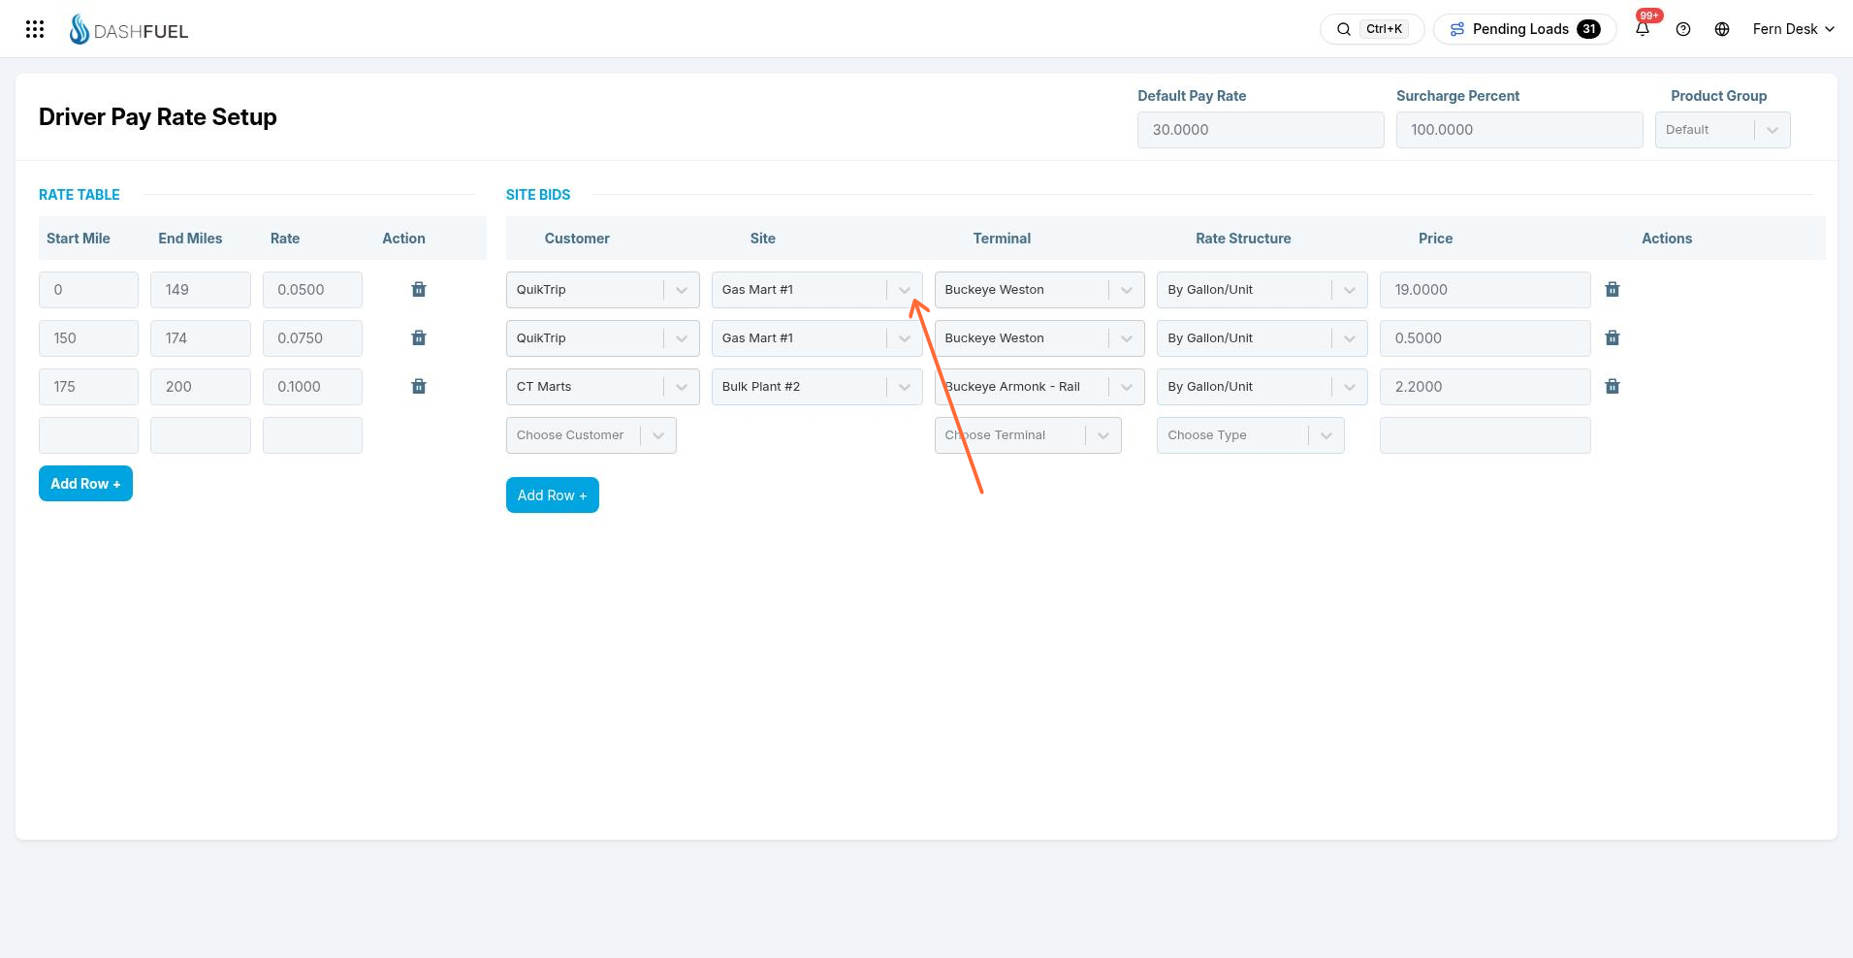
Task: Open the Buckeye Armonk - Rail terminal dropdown
Action: [x=1039, y=387]
